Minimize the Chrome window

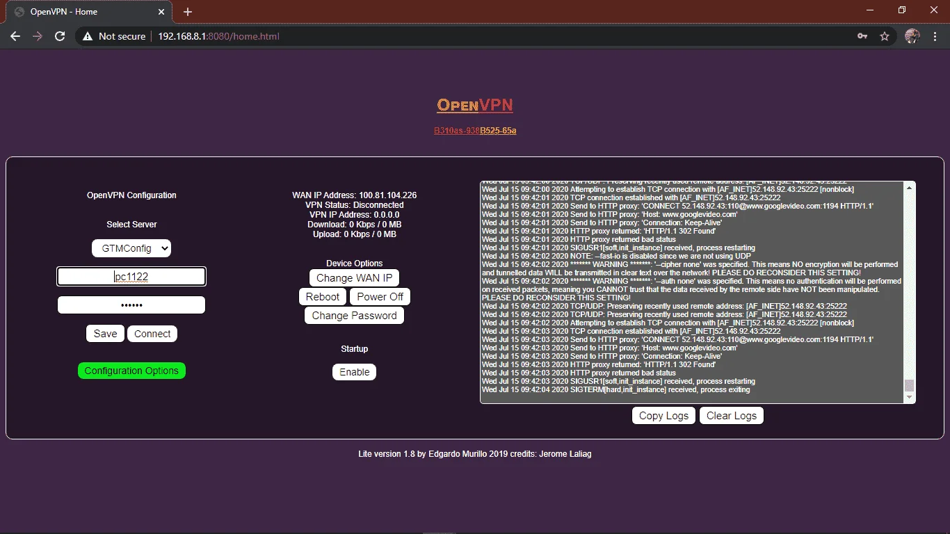pyautogui.click(x=870, y=10)
